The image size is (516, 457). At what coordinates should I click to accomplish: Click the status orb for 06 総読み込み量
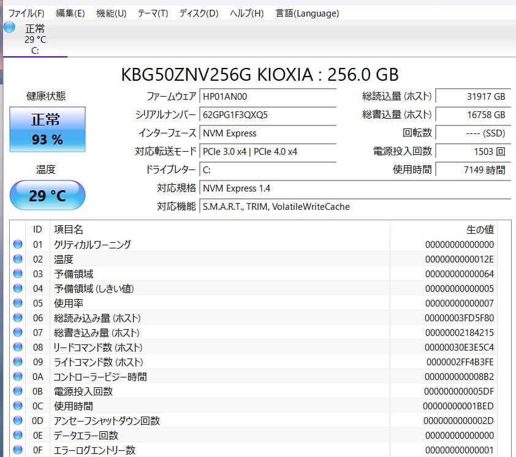tap(18, 318)
